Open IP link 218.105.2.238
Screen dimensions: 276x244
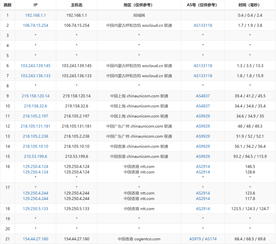tap(35, 136)
